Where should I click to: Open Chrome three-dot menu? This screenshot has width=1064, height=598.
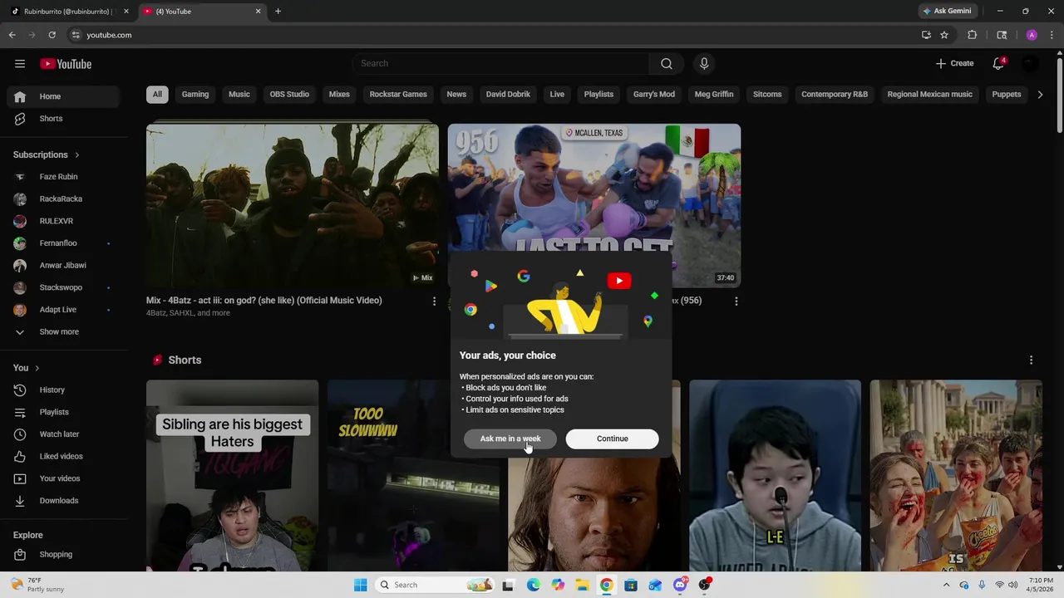[x=1052, y=35]
